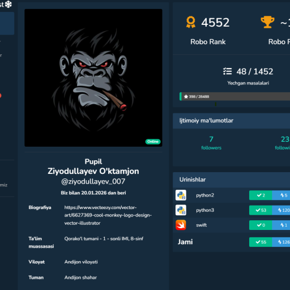
Task: Click python2 attempts count 5
Action: click(x=282, y=195)
